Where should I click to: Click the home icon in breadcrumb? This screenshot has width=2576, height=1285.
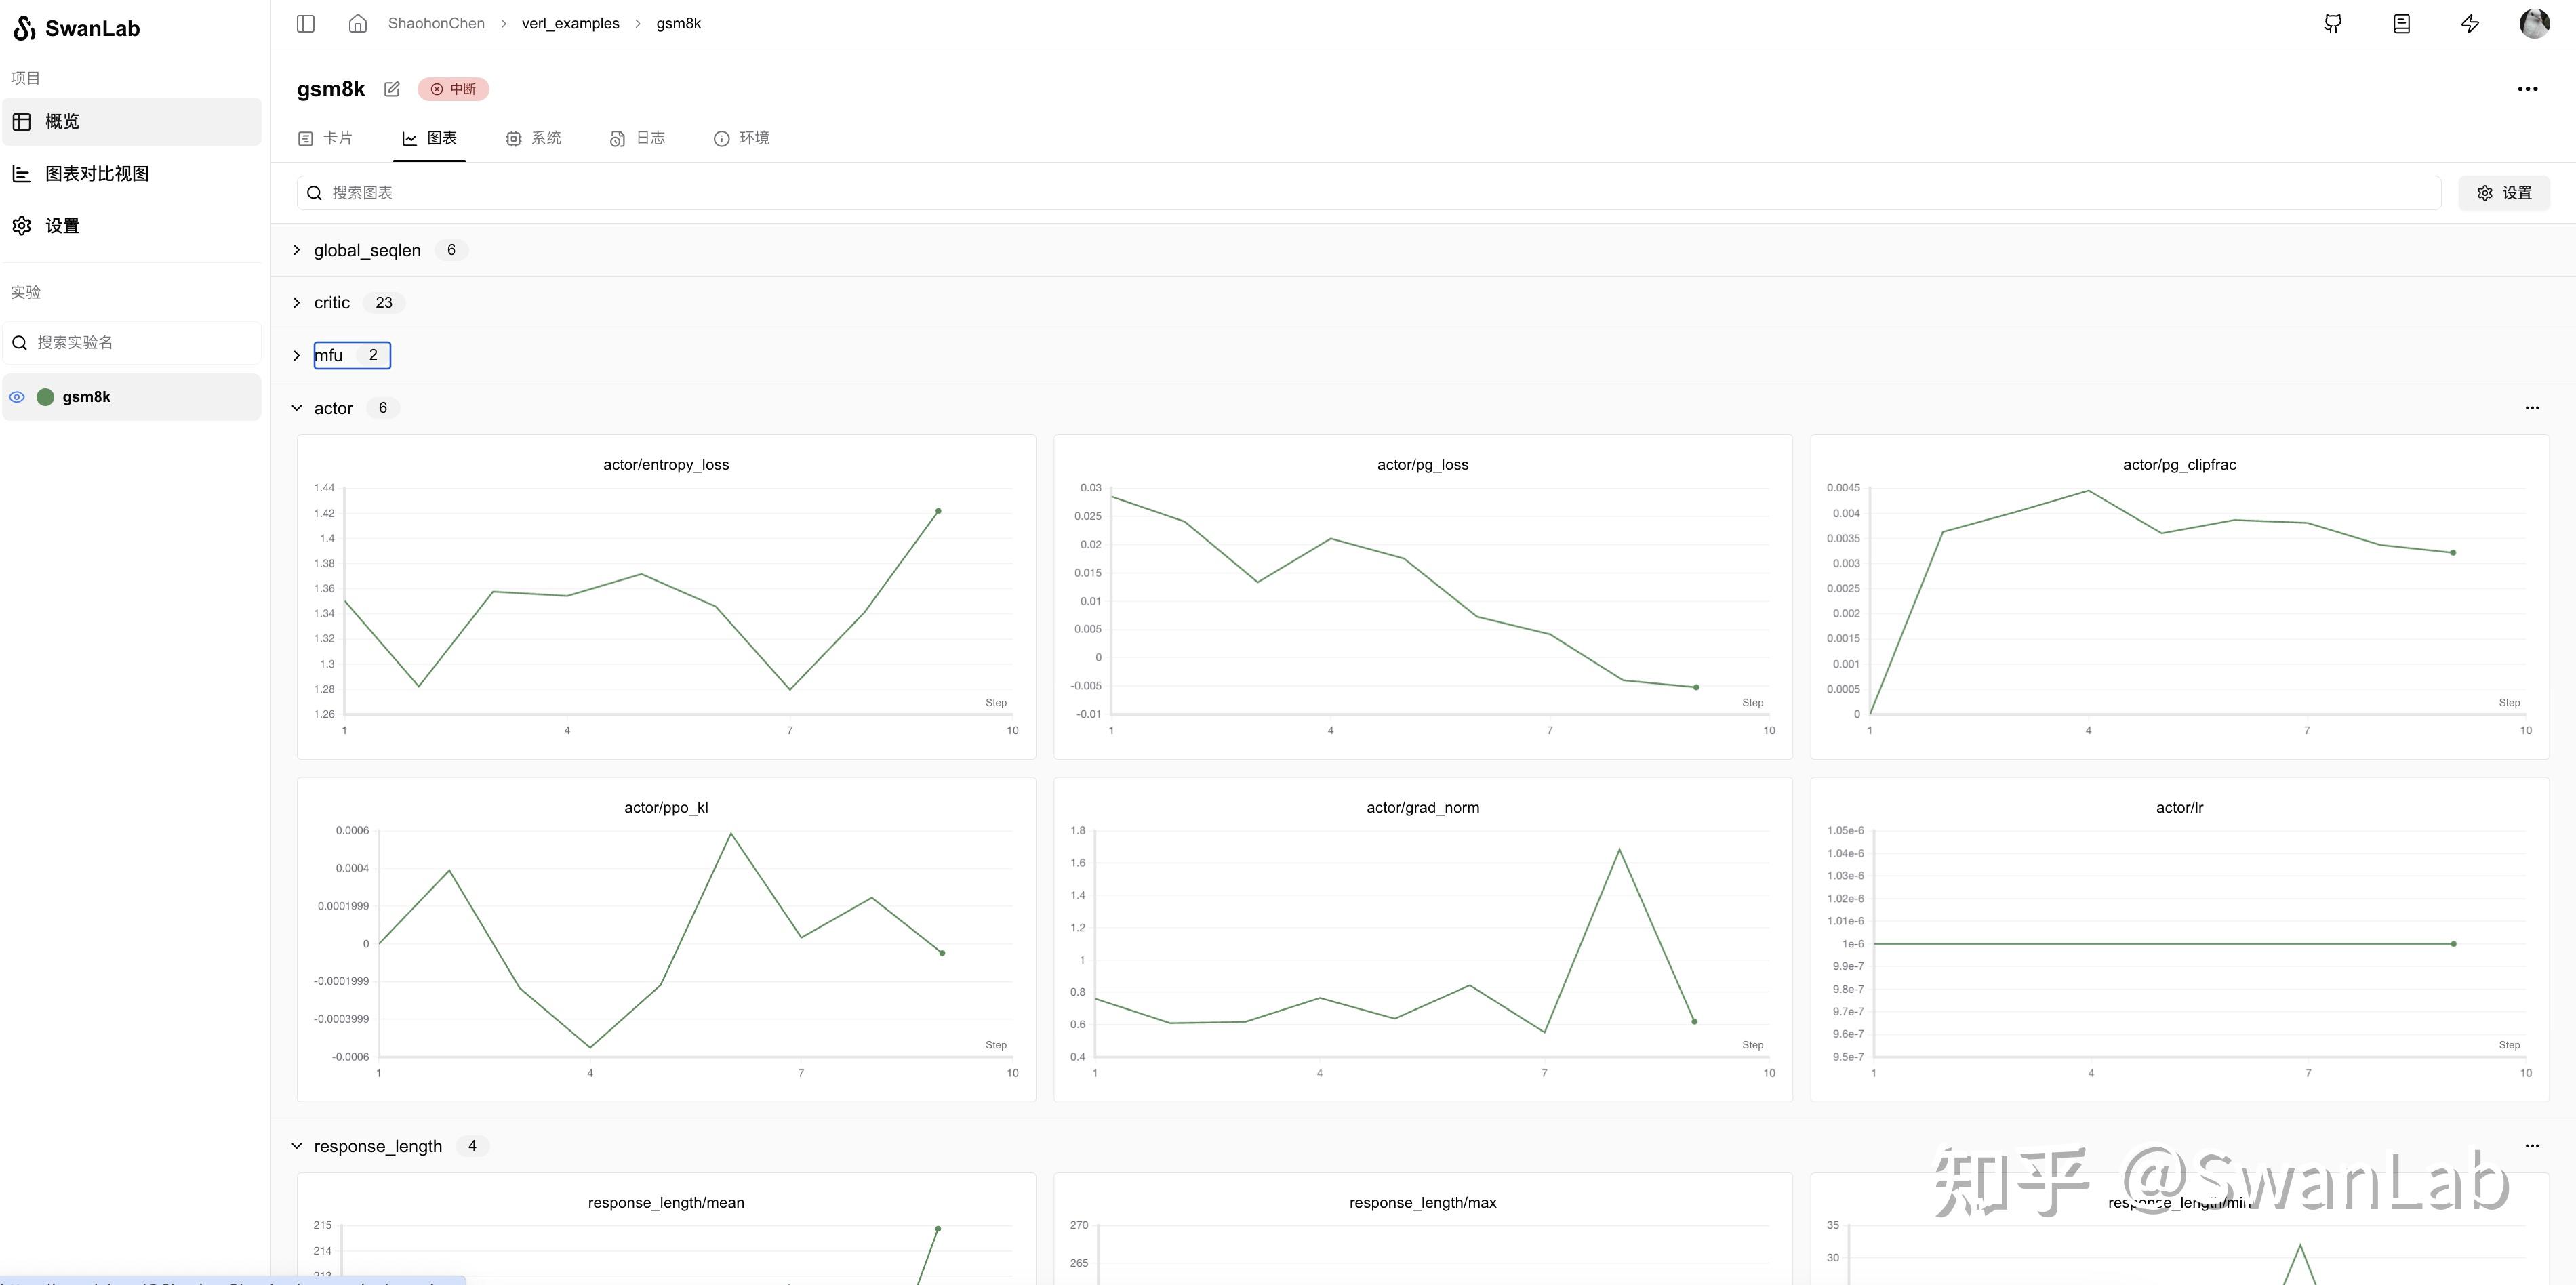pyautogui.click(x=358, y=23)
